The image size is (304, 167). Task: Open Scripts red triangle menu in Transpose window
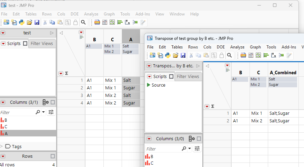coord(149,77)
